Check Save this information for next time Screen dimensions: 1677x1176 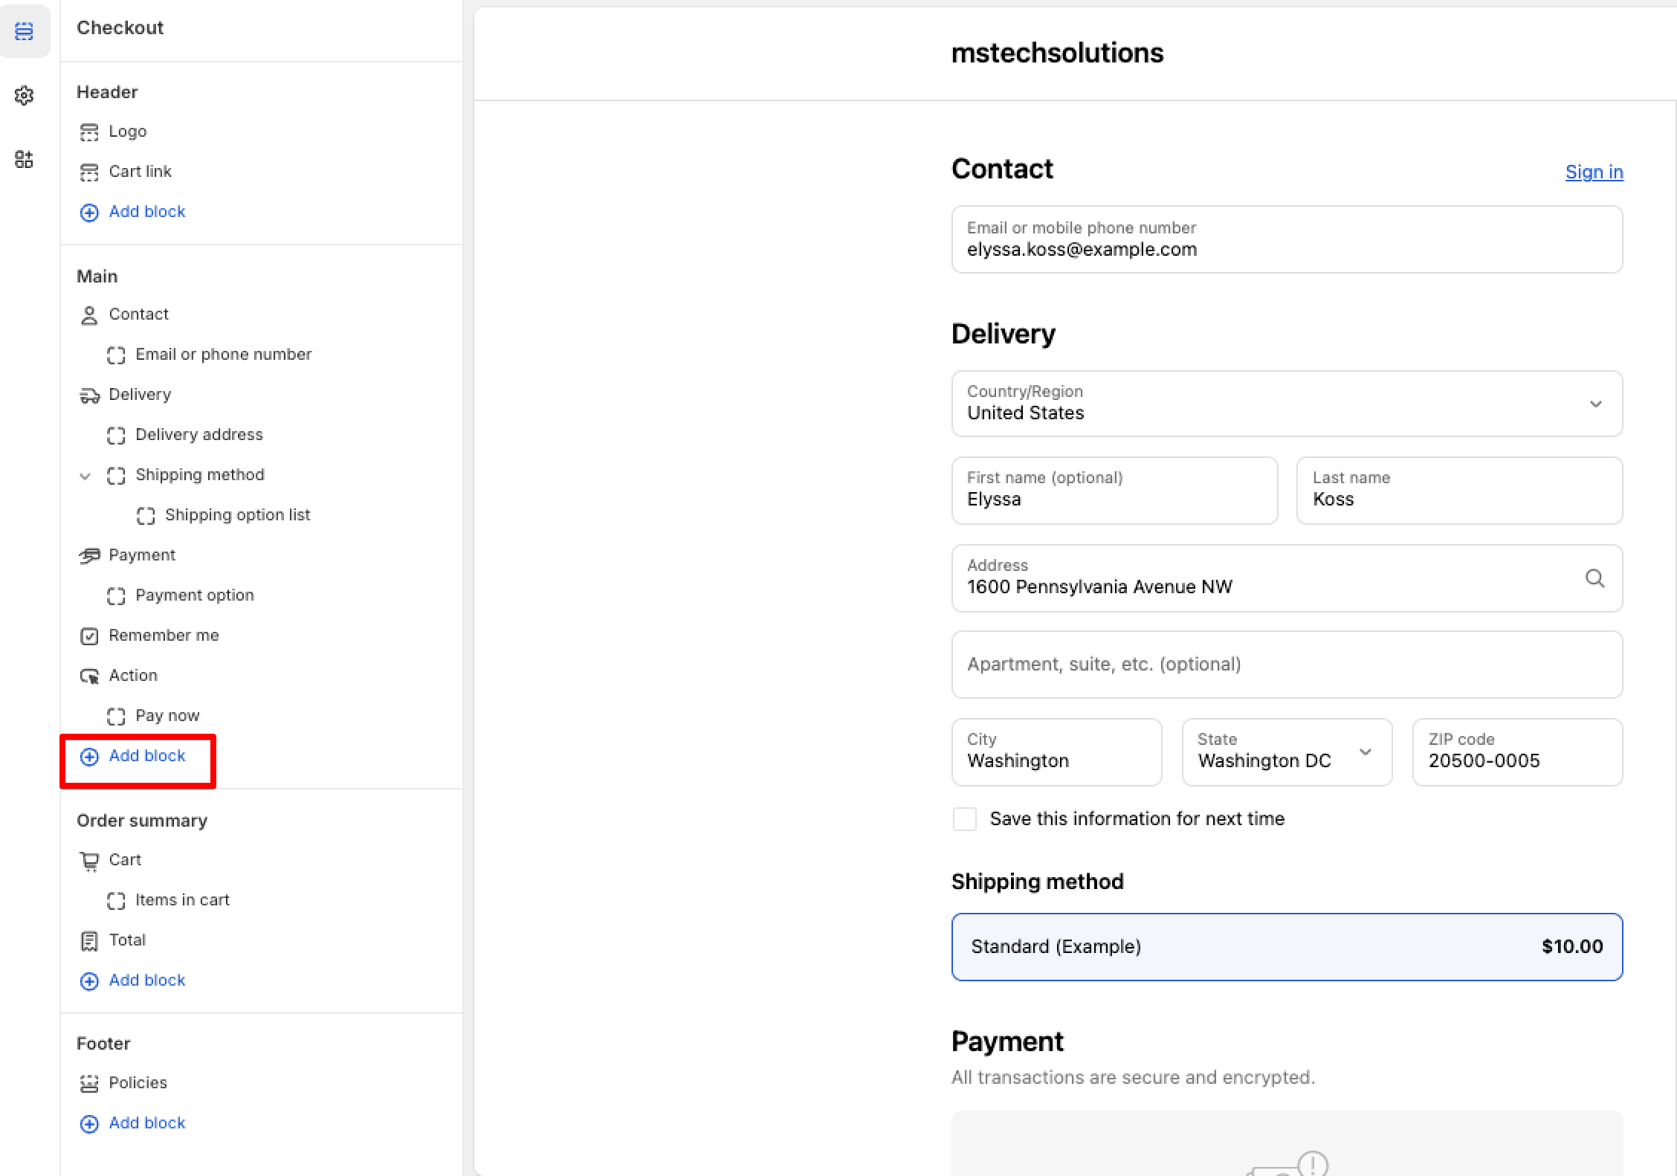pyautogui.click(x=965, y=819)
